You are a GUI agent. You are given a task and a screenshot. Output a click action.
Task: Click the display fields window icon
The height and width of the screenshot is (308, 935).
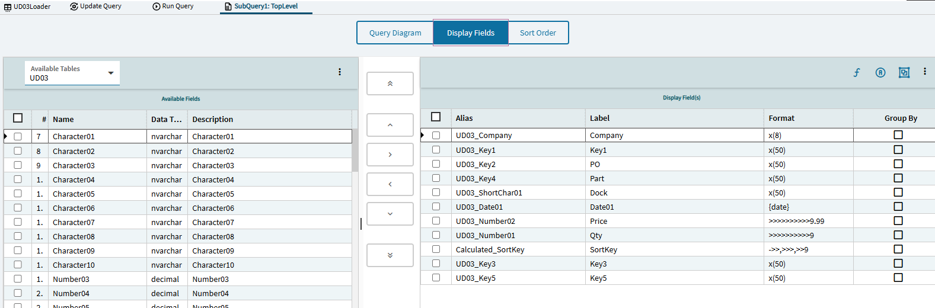[904, 72]
